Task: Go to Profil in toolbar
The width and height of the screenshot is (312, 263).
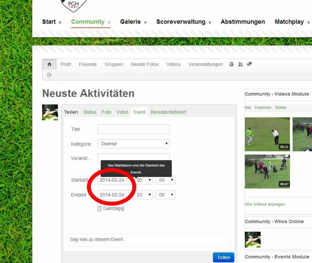Action: point(66,64)
